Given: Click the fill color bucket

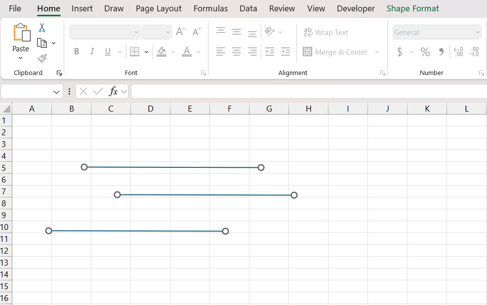Looking at the screenshot, I should [162, 51].
